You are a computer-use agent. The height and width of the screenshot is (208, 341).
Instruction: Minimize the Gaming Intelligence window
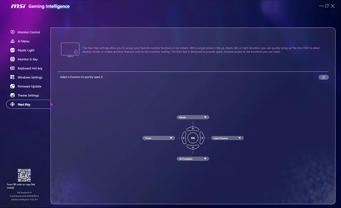(321, 6)
